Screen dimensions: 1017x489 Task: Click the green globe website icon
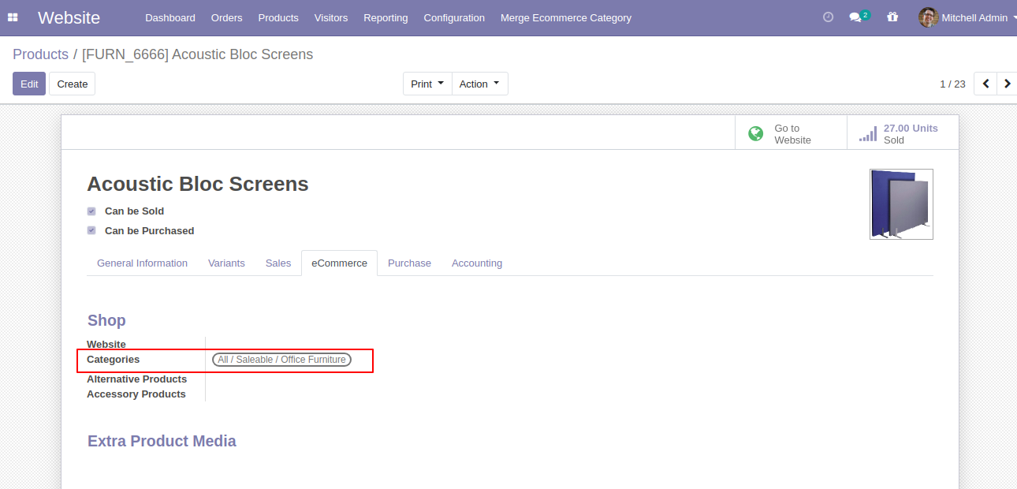(x=755, y=134)
